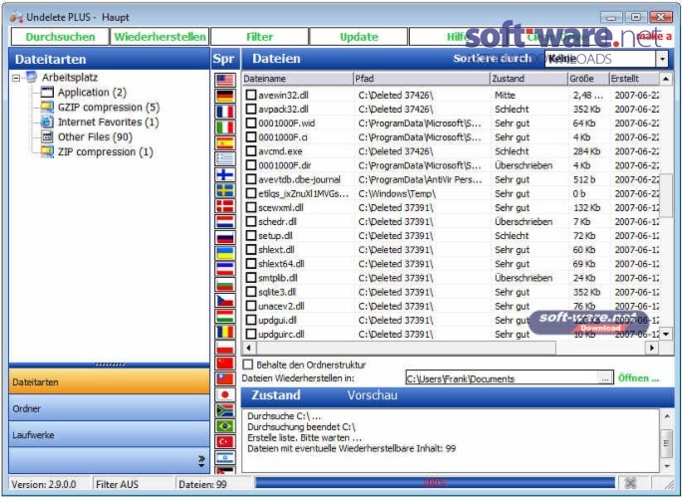
Task: Select GZIP compression (5) in tree
Action: tap(109, 107)
